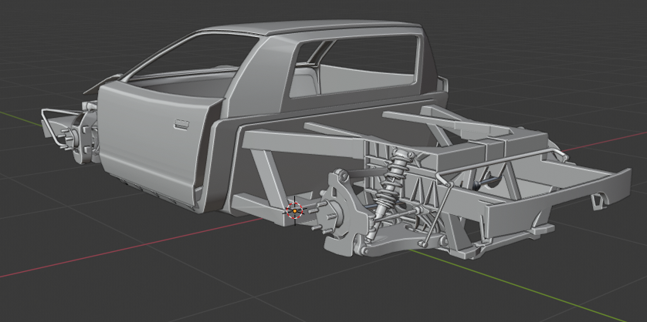
Task: Select the door handle on the car door
Action: [181, 124]
